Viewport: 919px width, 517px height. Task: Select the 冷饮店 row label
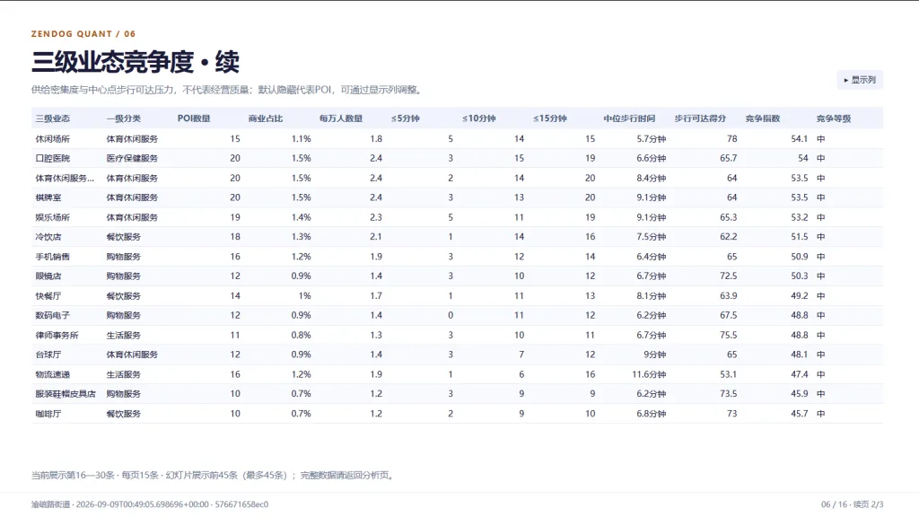click(x=48, y=237)
